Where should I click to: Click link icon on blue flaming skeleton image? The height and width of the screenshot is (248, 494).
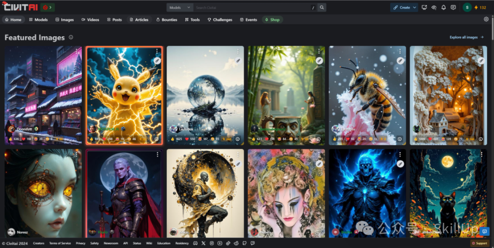[x=400, y=164]
